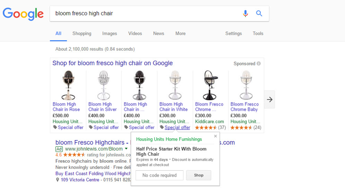Image resolution: width=345 pixels, height=189 pixels.
Task: Open the Settings menu
Action: [233, 34]
